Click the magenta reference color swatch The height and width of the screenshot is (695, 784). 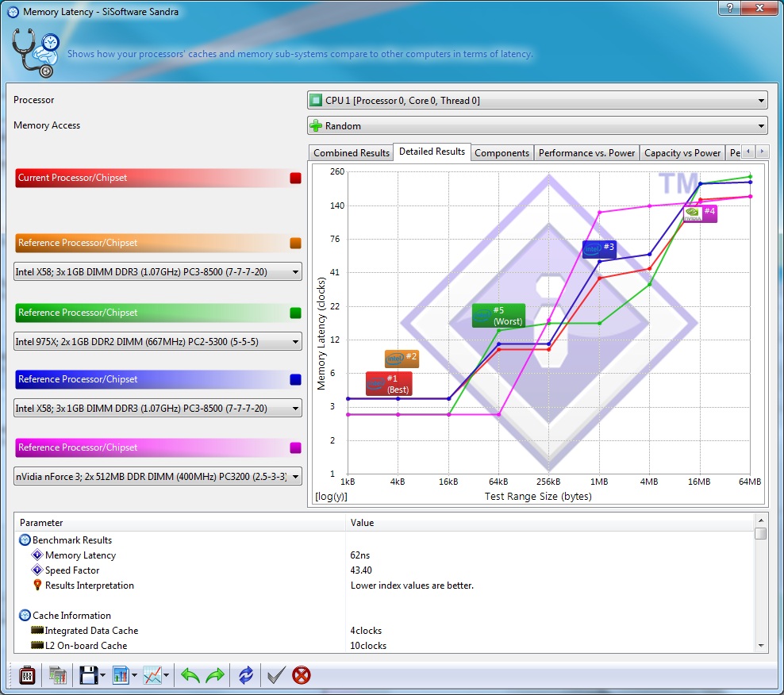[x=295, y=447]
